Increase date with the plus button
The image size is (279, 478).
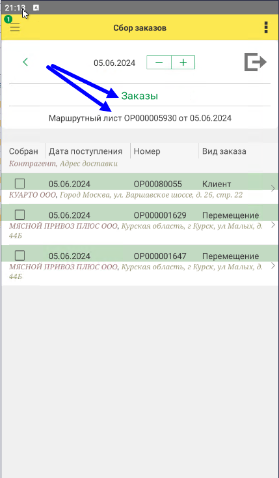[183, 63]
